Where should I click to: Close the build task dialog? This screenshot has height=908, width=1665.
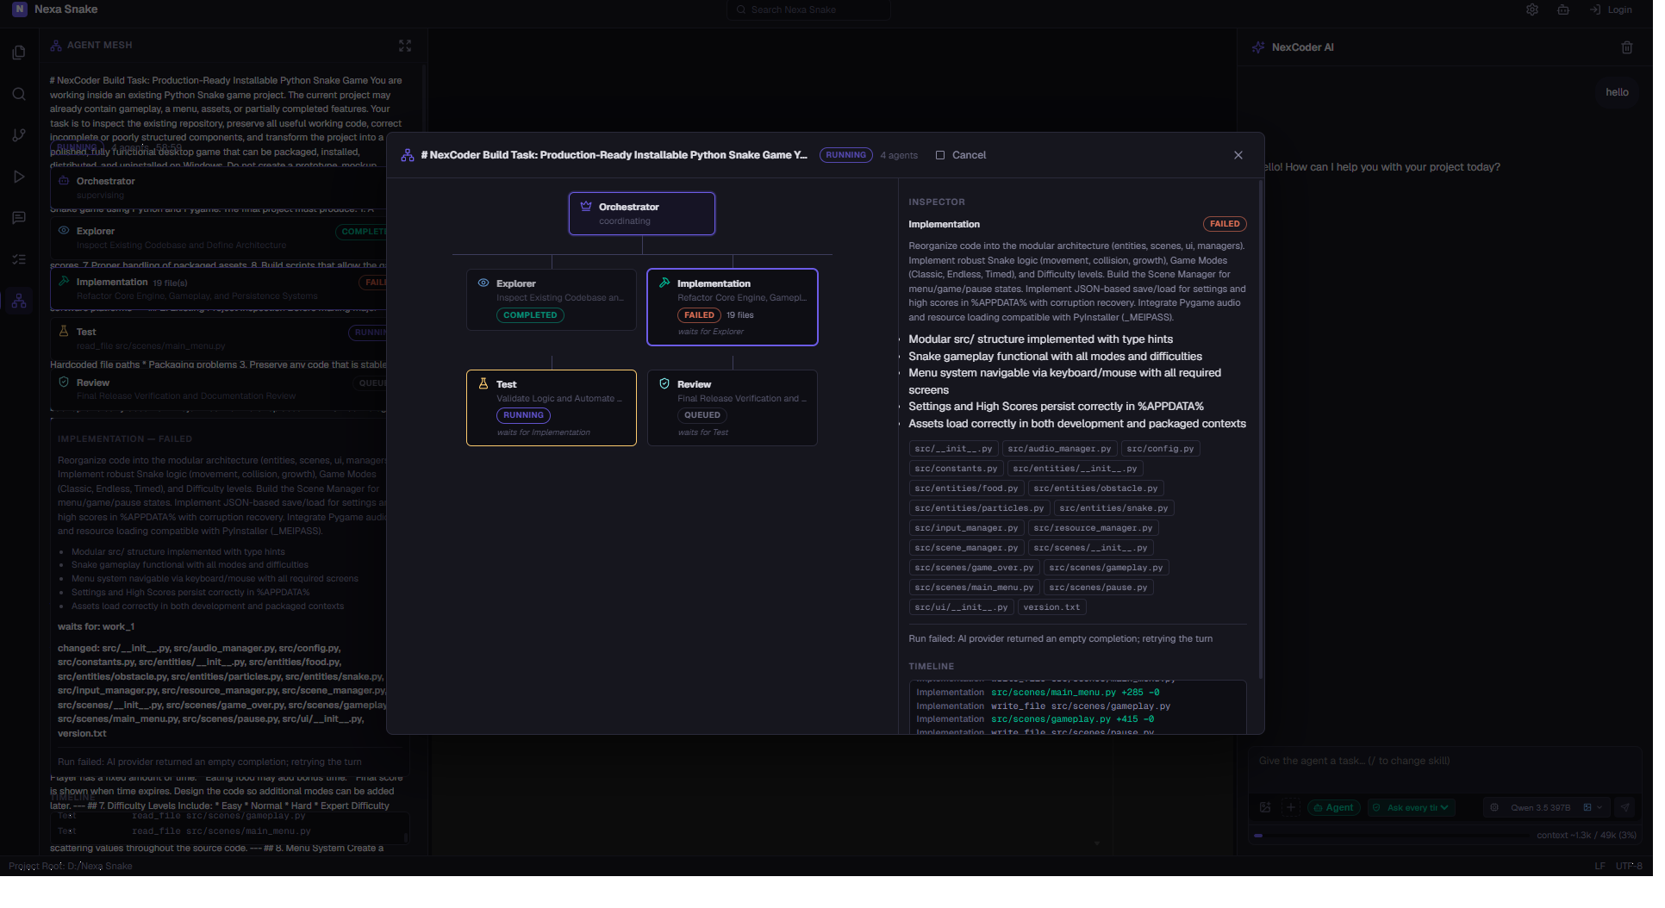[x=1238, y=155]
